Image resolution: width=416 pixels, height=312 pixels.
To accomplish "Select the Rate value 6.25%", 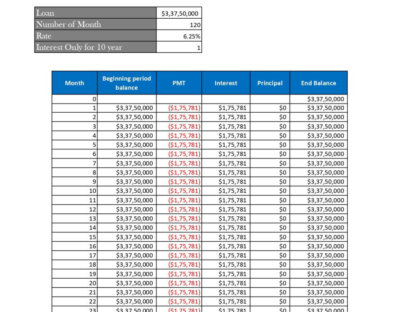I will pyautogui.click(x=179, y=36).
